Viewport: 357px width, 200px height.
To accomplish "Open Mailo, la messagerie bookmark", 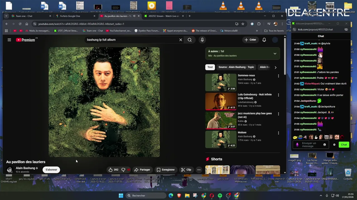I will (x=37, y=31).
